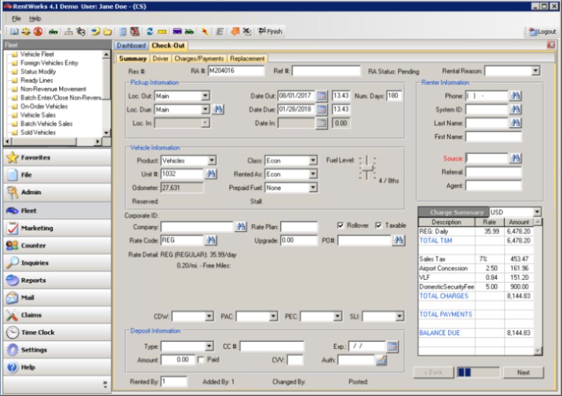Click the Finish toolbar button
The height and width of the screenshot is (396, 562).
click(x=270, y=31)
